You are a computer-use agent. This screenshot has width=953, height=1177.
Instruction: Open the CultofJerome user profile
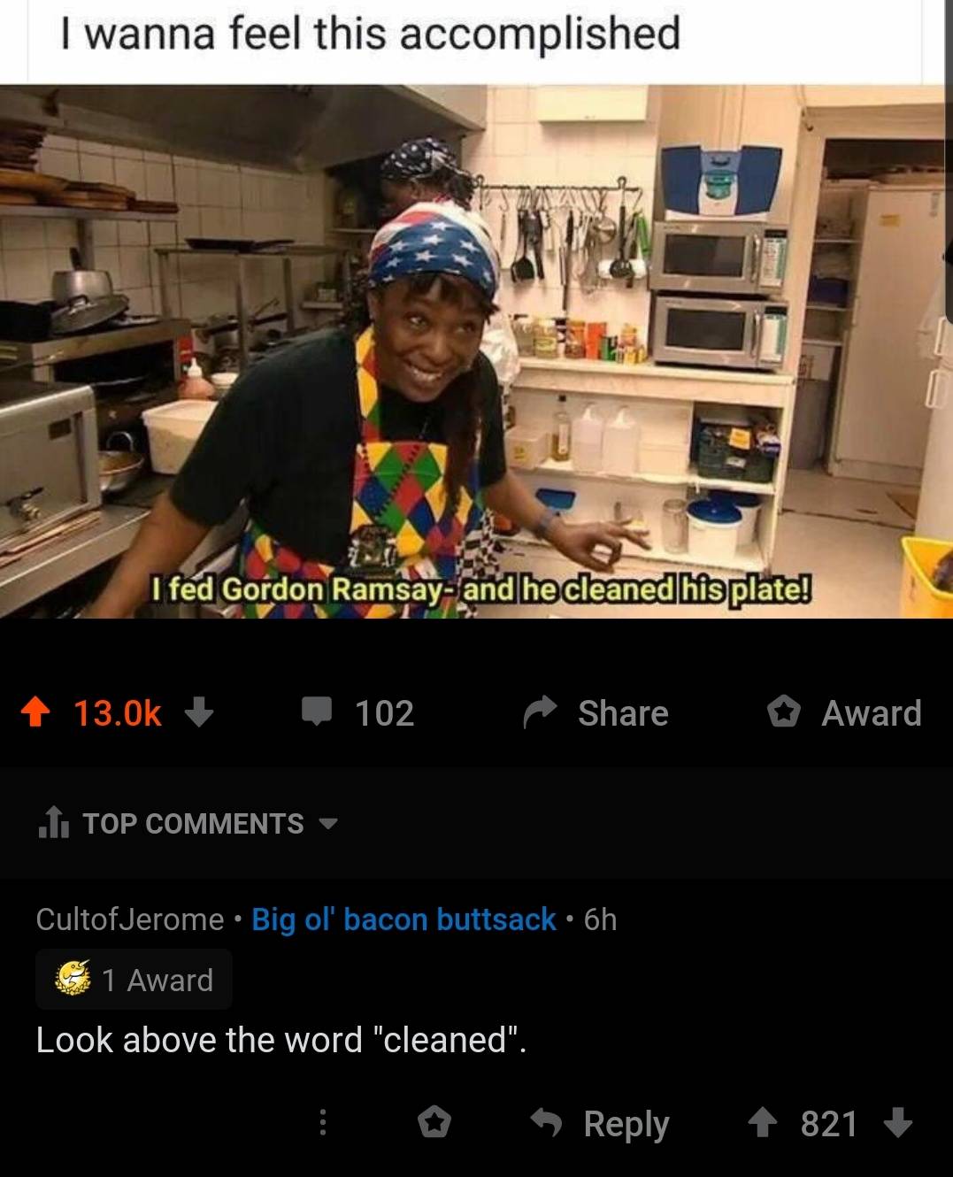pyautogui.click(x=130, y=919)
